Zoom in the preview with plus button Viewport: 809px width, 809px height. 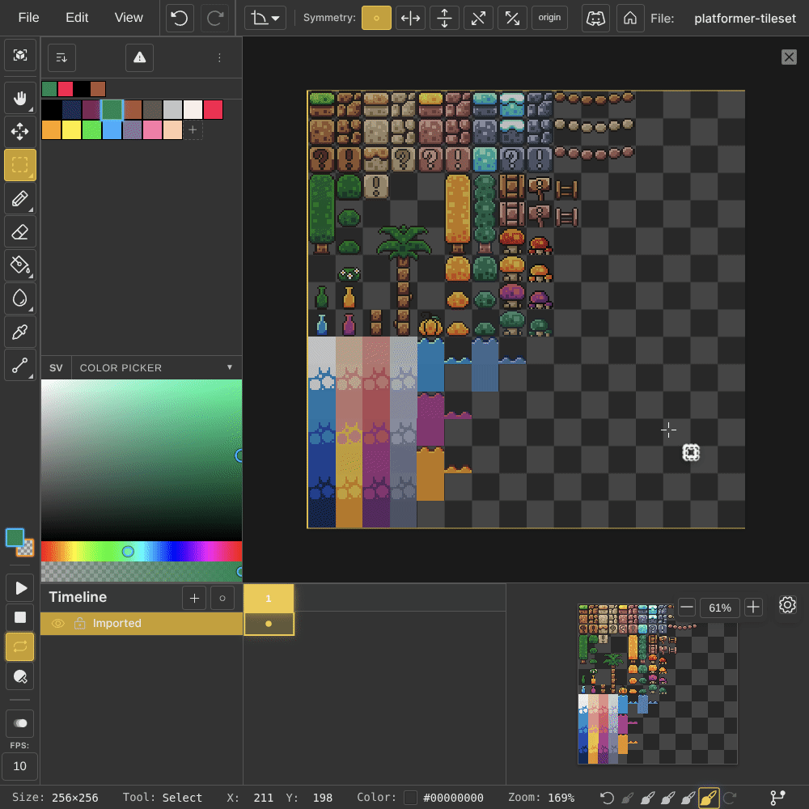coord(752,608)
